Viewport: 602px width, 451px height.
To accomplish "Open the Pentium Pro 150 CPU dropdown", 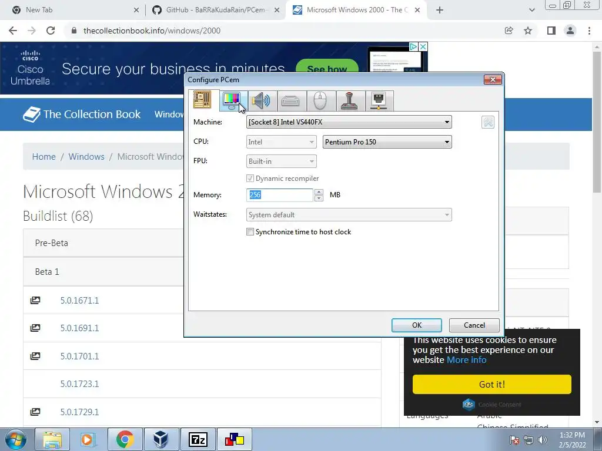I will click(x=387, y=142).
